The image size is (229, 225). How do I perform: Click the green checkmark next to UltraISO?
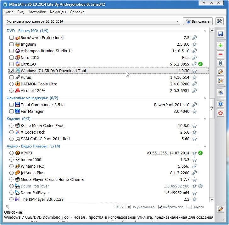click(x=200, y=64)
